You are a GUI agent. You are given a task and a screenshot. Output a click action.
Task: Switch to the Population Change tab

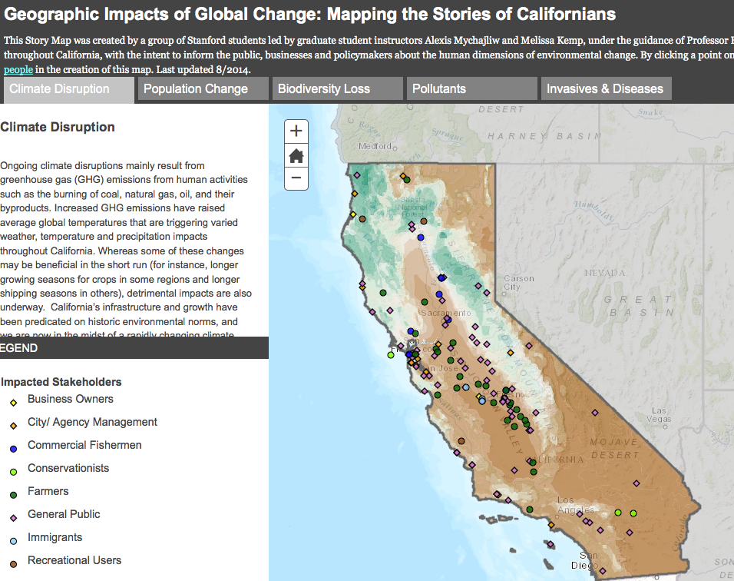(x=196, y=89)
